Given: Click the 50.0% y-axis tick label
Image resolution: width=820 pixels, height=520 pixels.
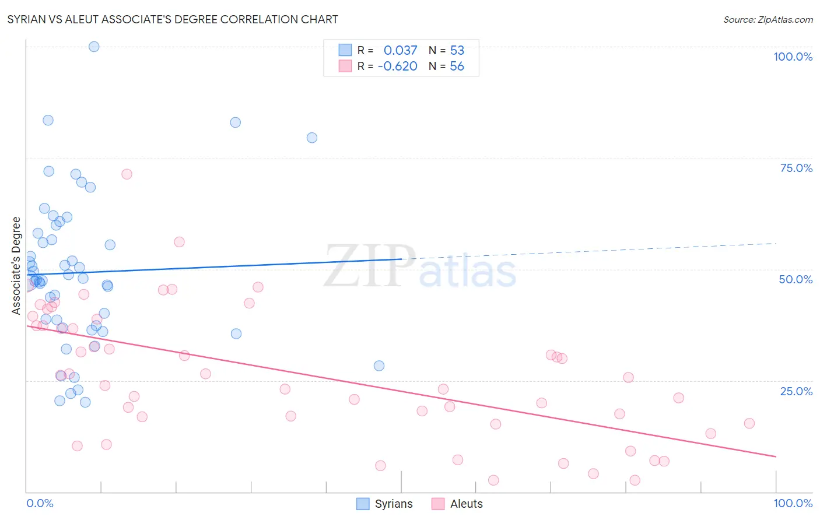Looking at the screenshot, I should [796, 279].
